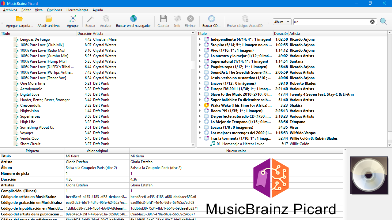Viewport: 392px width, 220px height.
Task: Click inside the u2 search field
Action: pyautogui.click(x=331, y=22)
